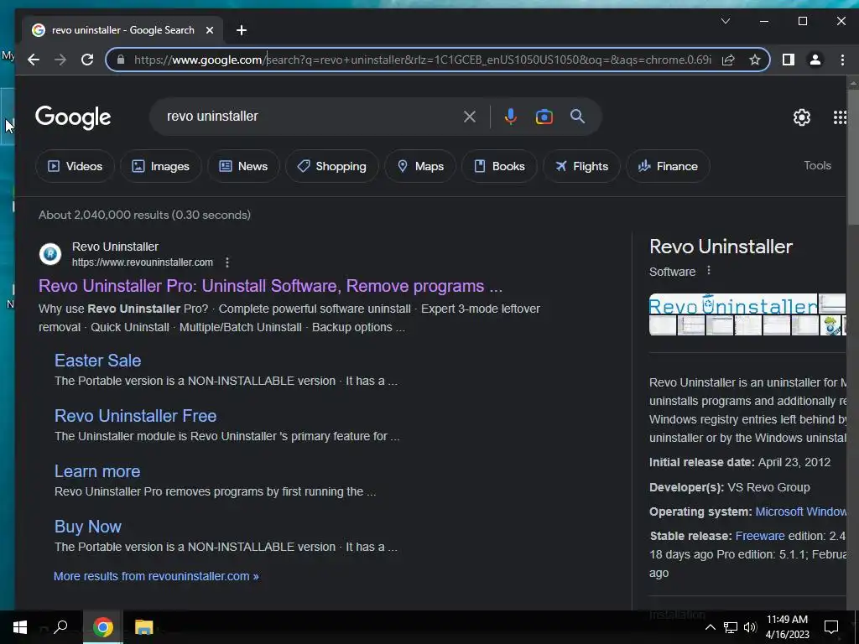Submit search with the magnifying glass icon
The height and width of the screenshot is (644, 859).
[x=577, y=116]
